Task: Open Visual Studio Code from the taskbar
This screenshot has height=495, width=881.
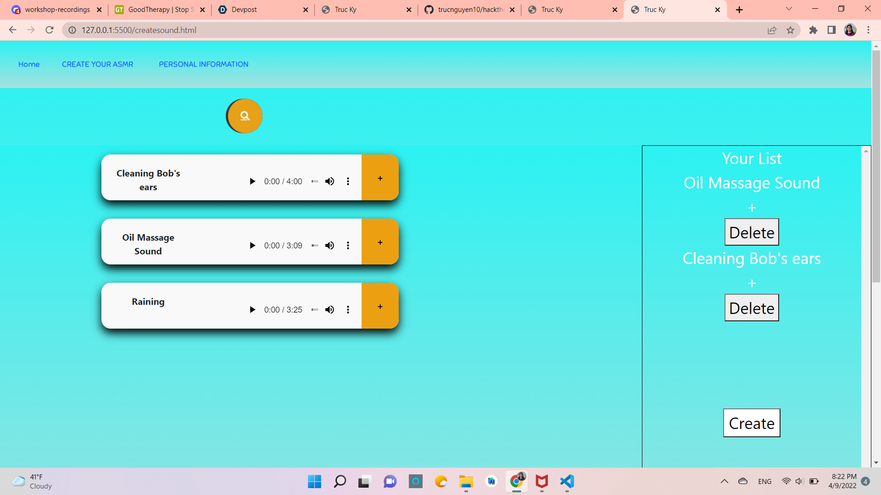Action: [x=567, y=481]
